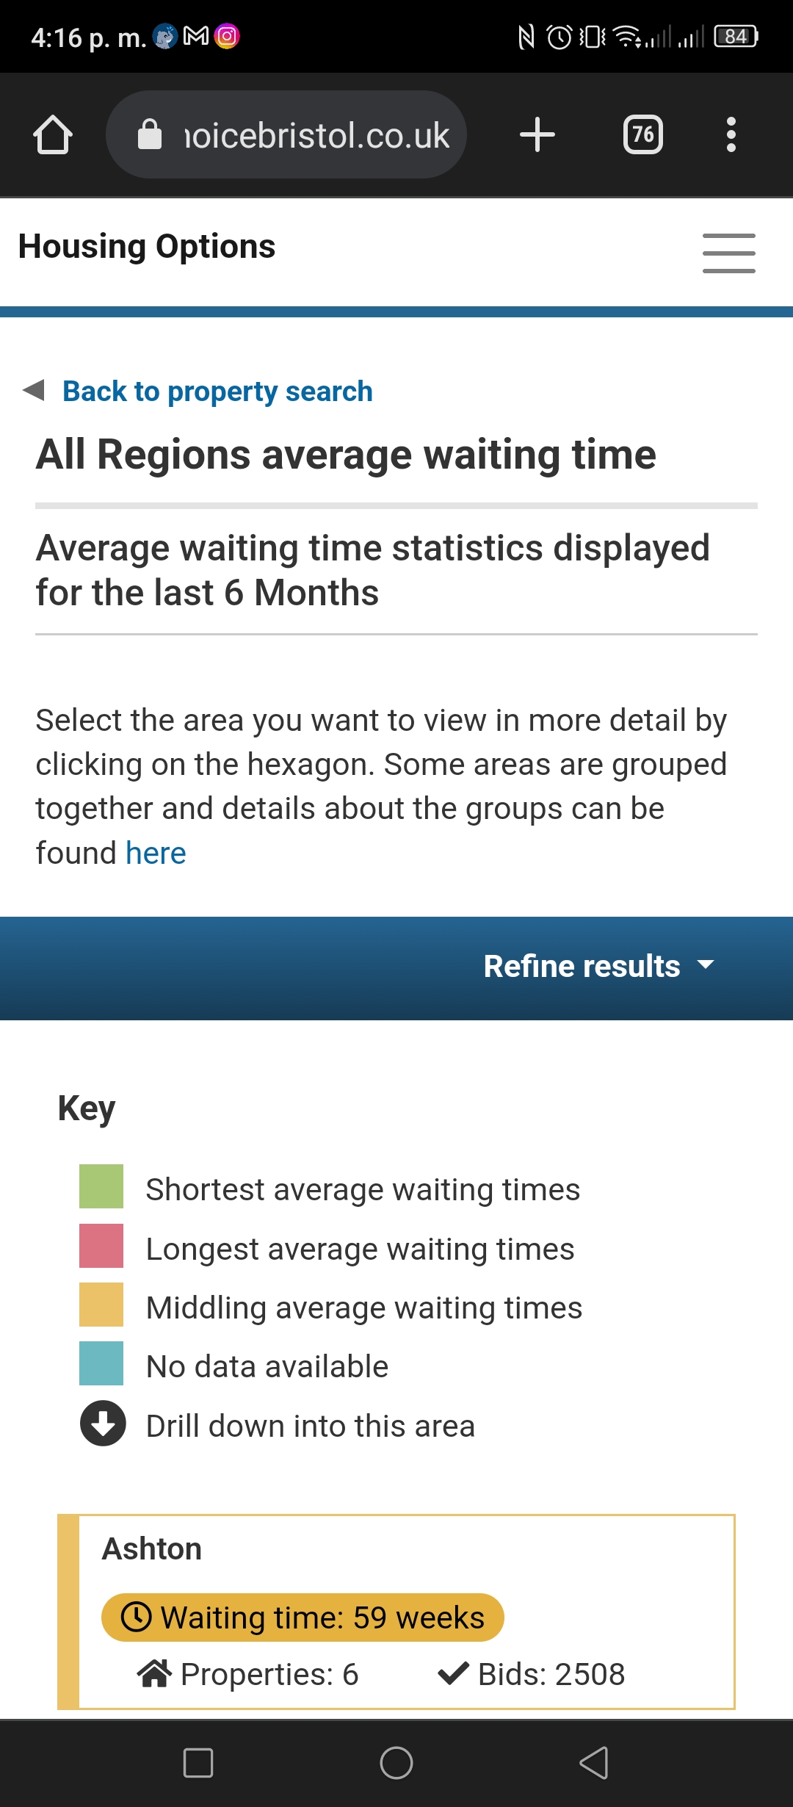Tap the Android recent apps square button

click(198, 1763)
